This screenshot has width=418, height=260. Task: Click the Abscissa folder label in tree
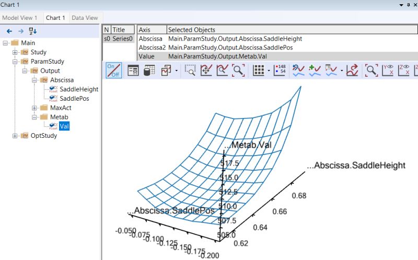coord(62,80)
